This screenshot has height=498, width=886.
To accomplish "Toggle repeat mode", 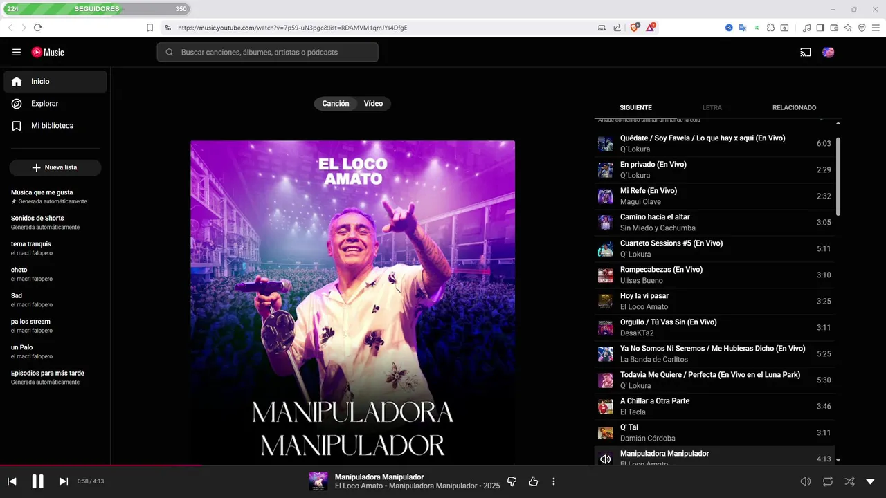I will click(828, 481).
